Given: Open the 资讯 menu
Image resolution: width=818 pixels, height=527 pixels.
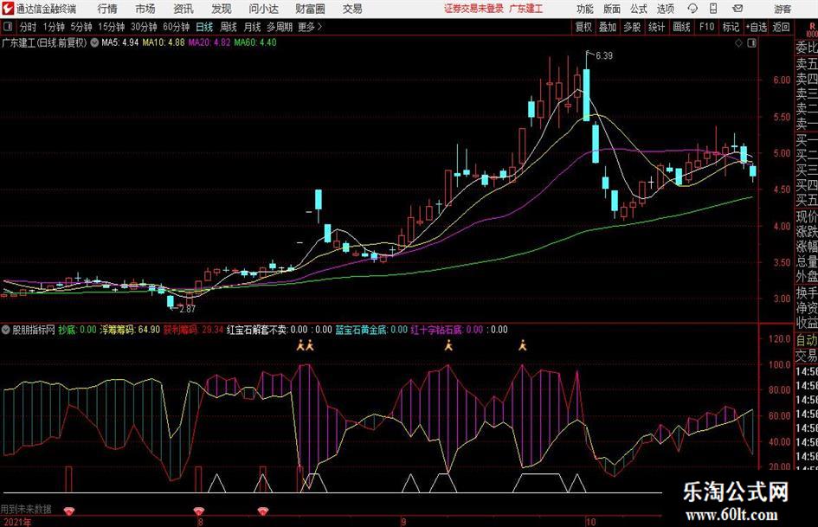Looking at the screenshot, I should tap(184, 9).
